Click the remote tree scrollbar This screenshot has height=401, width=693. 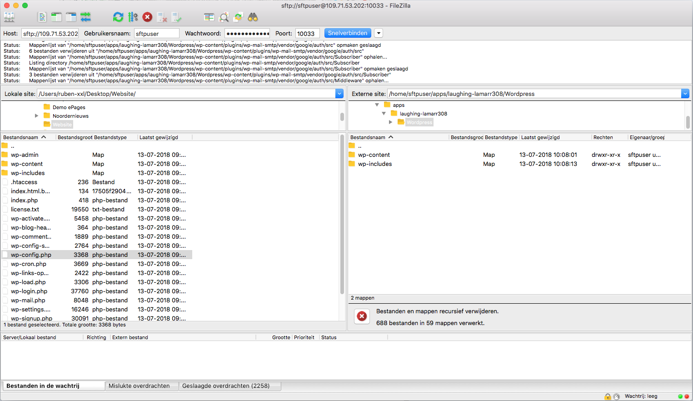point(688,122)
